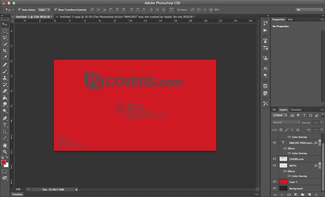Add a layer mask icon
The image size is (325, 197).
click(289, 195)
